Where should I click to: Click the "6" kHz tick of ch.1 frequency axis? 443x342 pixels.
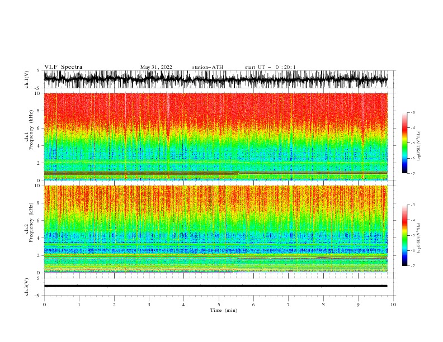click(x=39, y=128)
